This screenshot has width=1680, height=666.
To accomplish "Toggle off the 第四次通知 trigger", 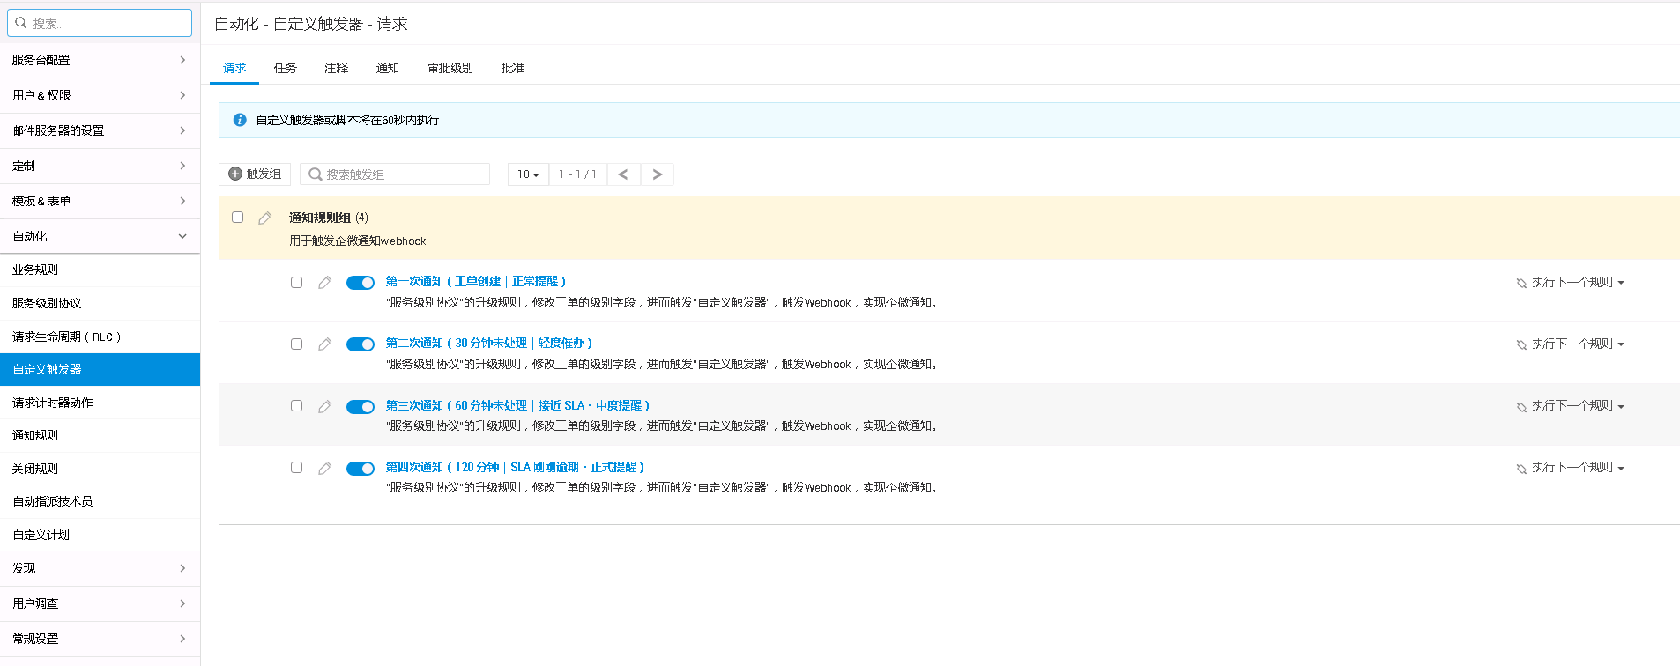I will coord(361,469).
